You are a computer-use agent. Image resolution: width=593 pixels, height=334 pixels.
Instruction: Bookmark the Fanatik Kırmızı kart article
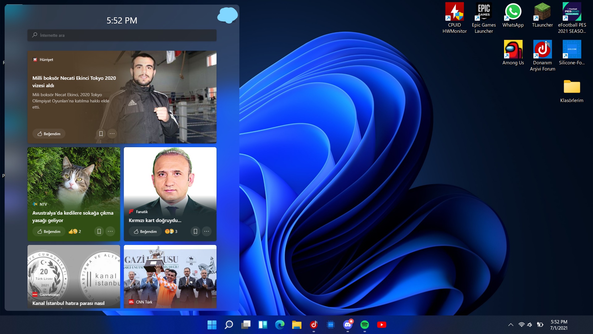[x=195, y=231]
